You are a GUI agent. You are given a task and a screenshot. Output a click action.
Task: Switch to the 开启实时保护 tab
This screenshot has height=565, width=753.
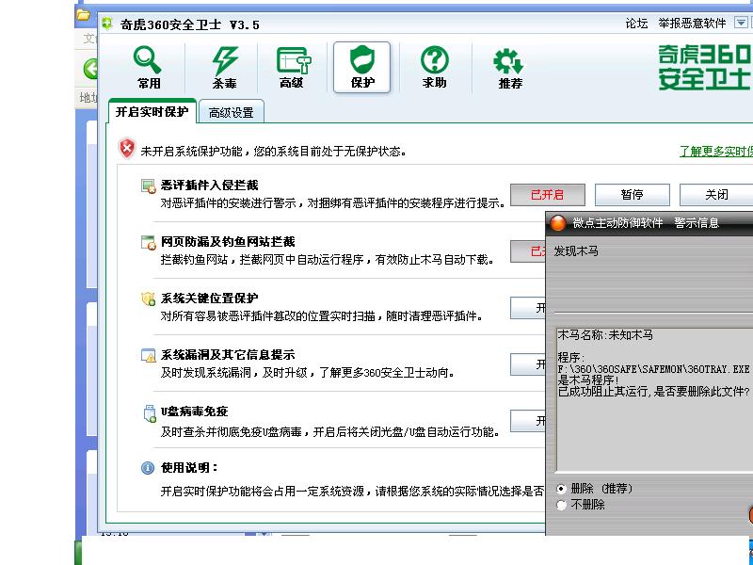pyautogui.click(x=152, y=111)
